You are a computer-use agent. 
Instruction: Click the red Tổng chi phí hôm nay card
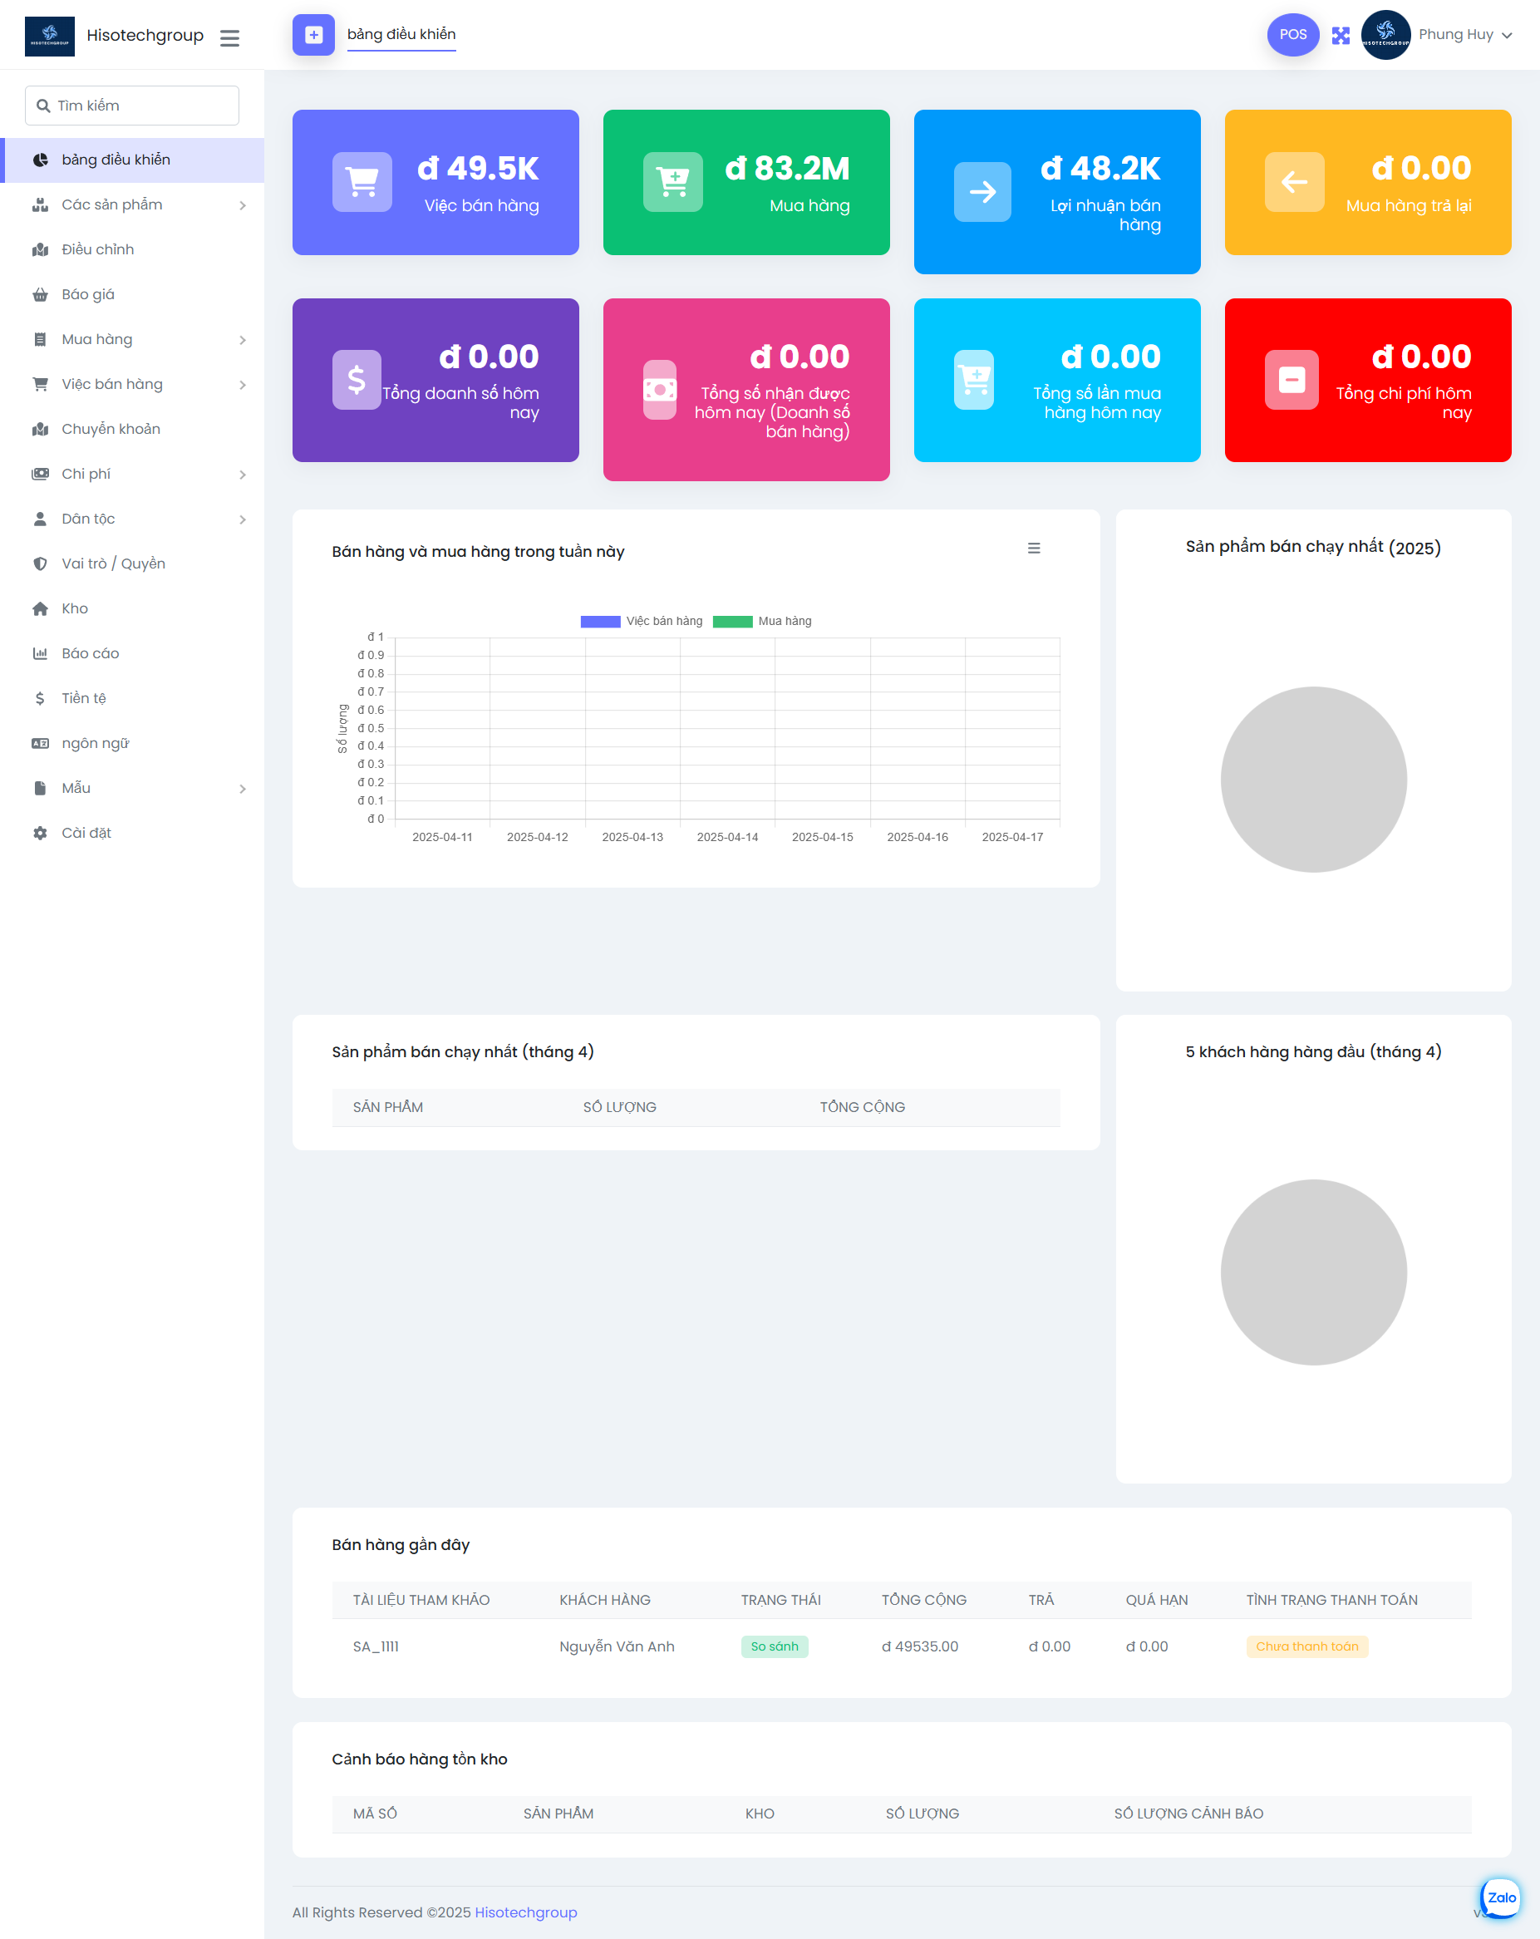point(1367,381)
